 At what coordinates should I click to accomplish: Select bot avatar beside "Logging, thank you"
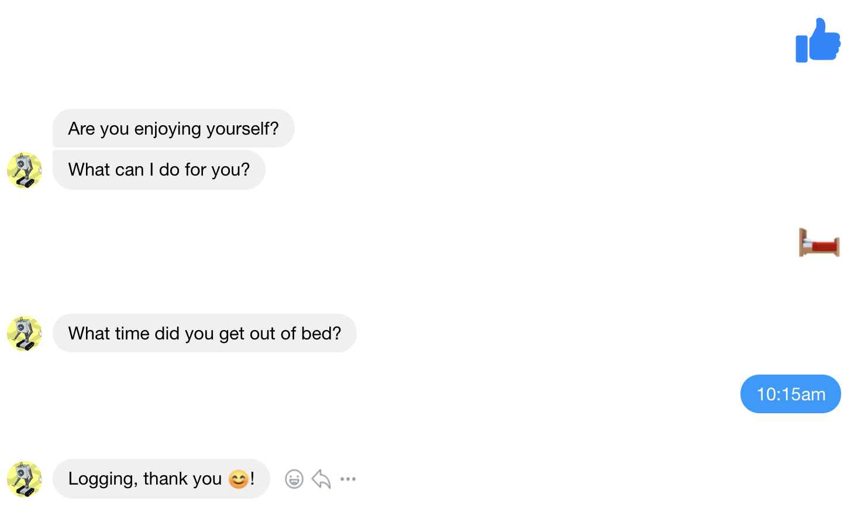click(25, 479)
